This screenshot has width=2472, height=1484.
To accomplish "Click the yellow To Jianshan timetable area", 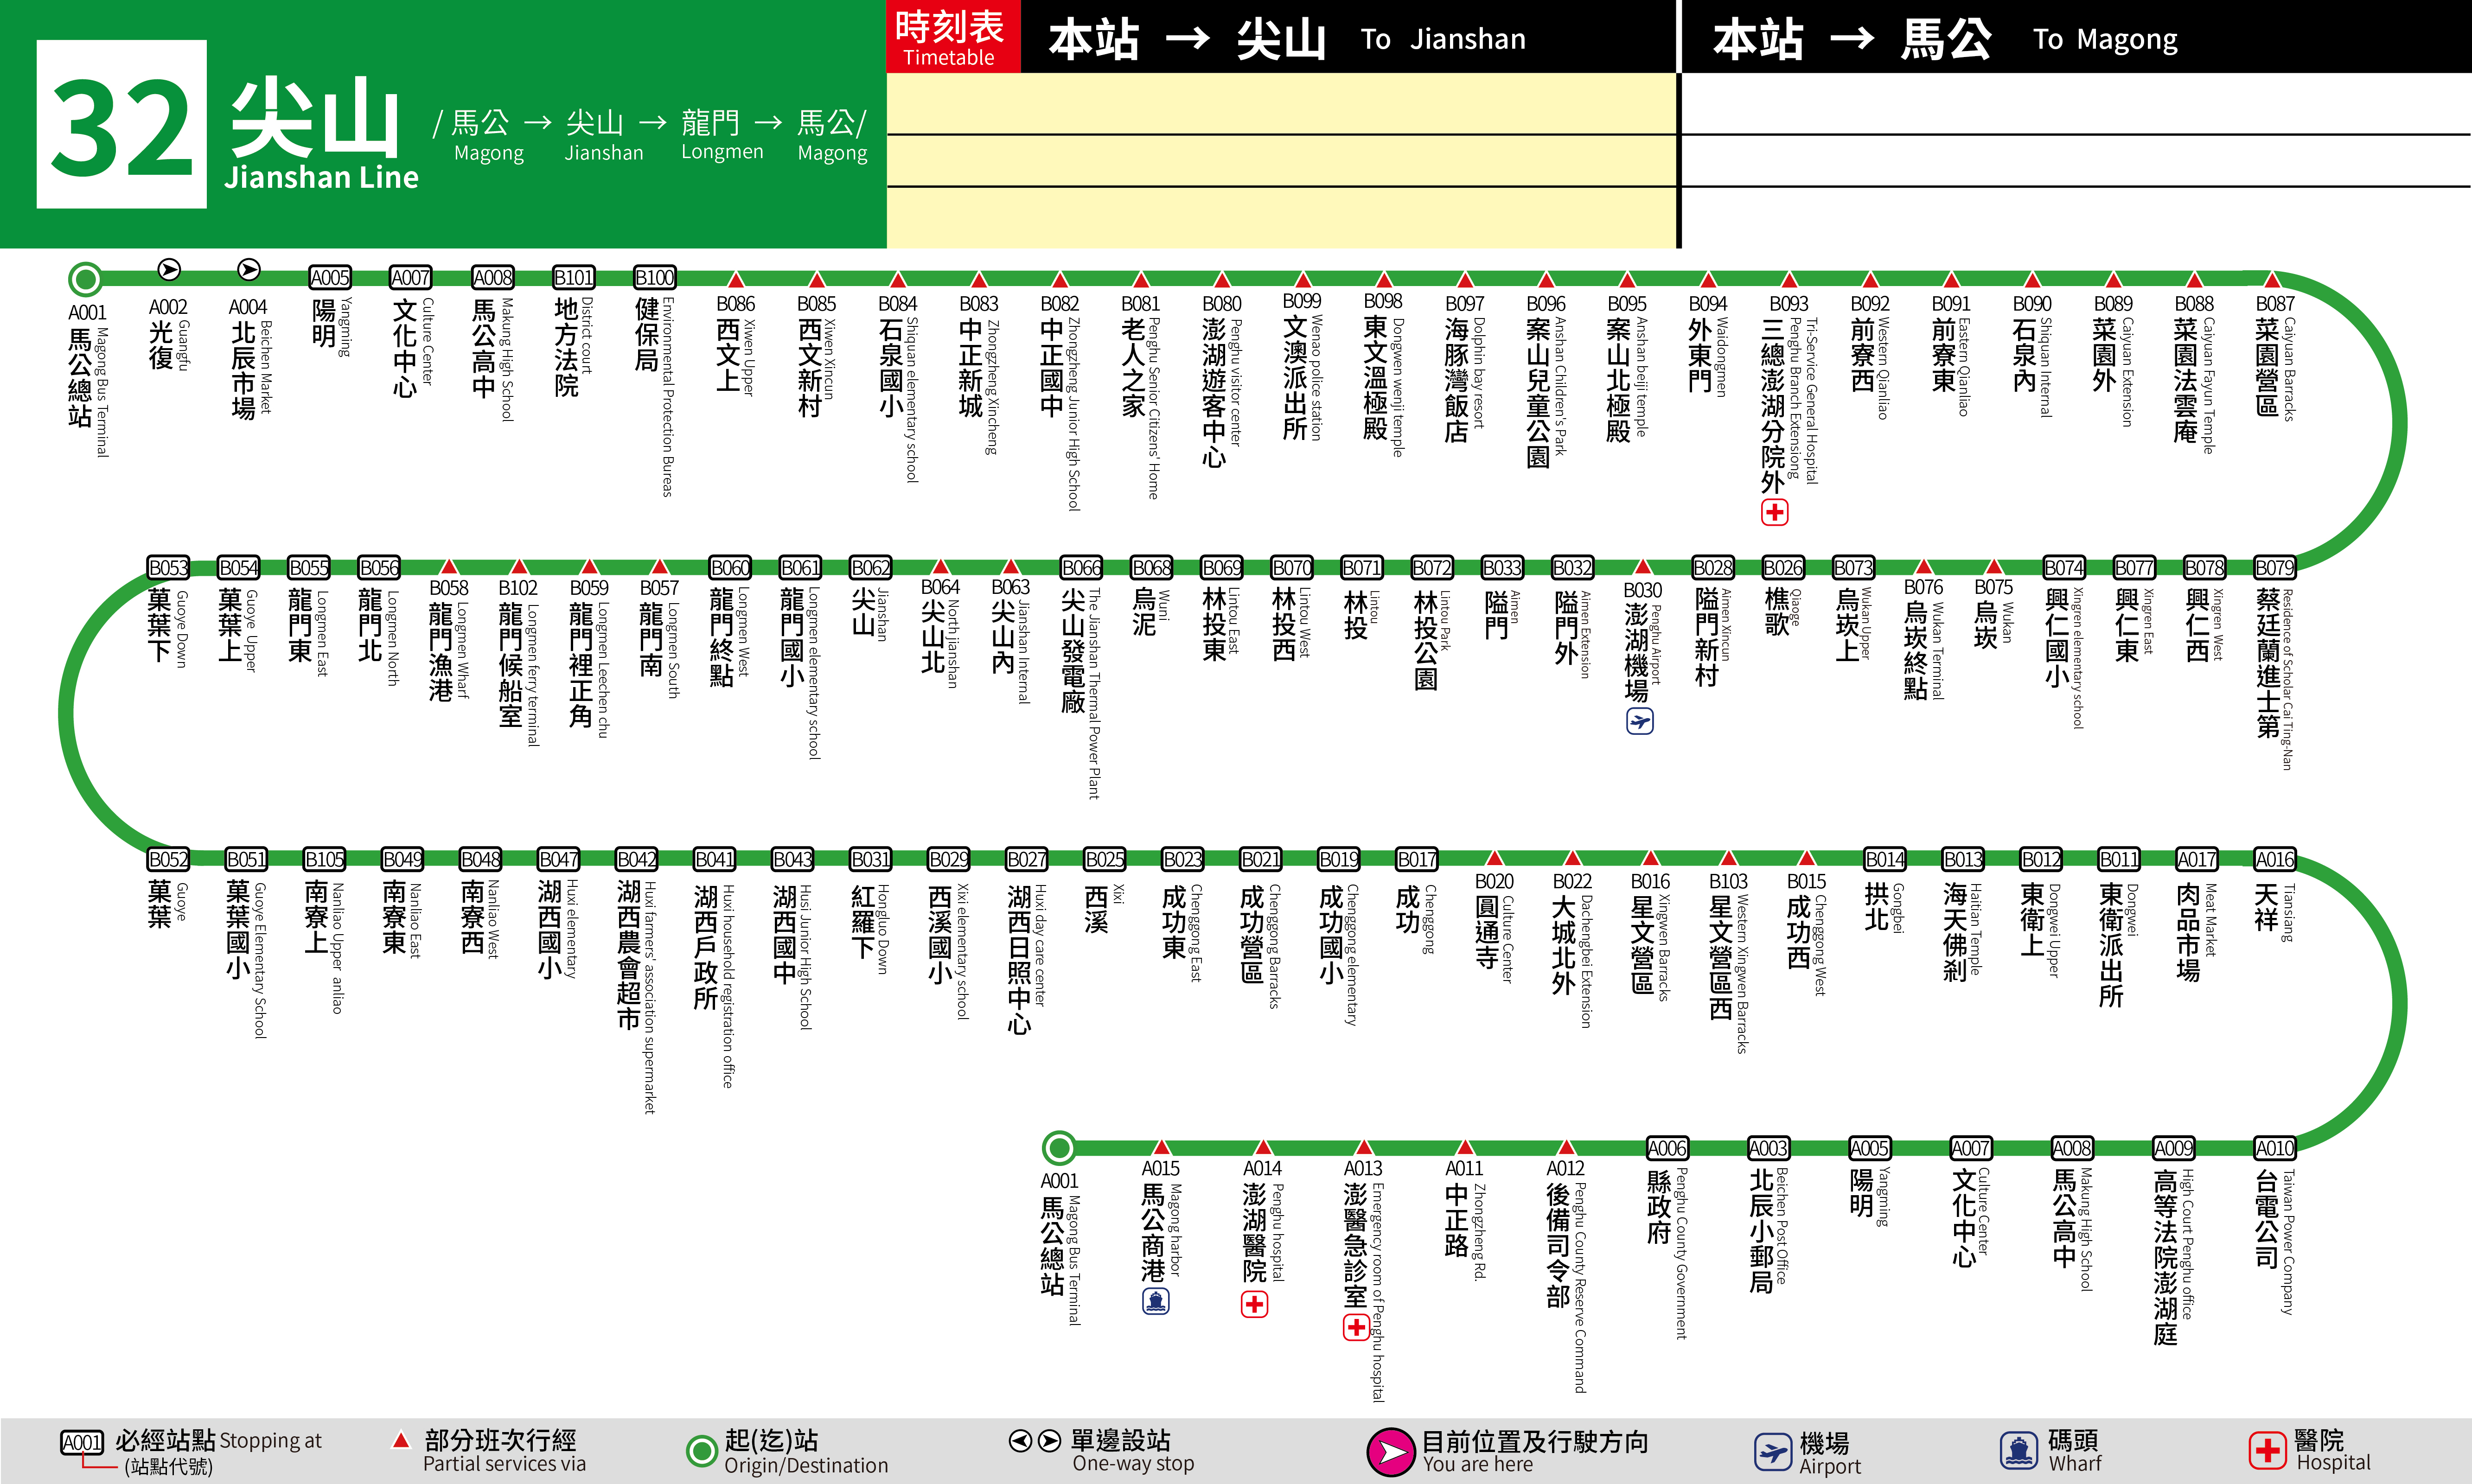I will click(1281, 160).
